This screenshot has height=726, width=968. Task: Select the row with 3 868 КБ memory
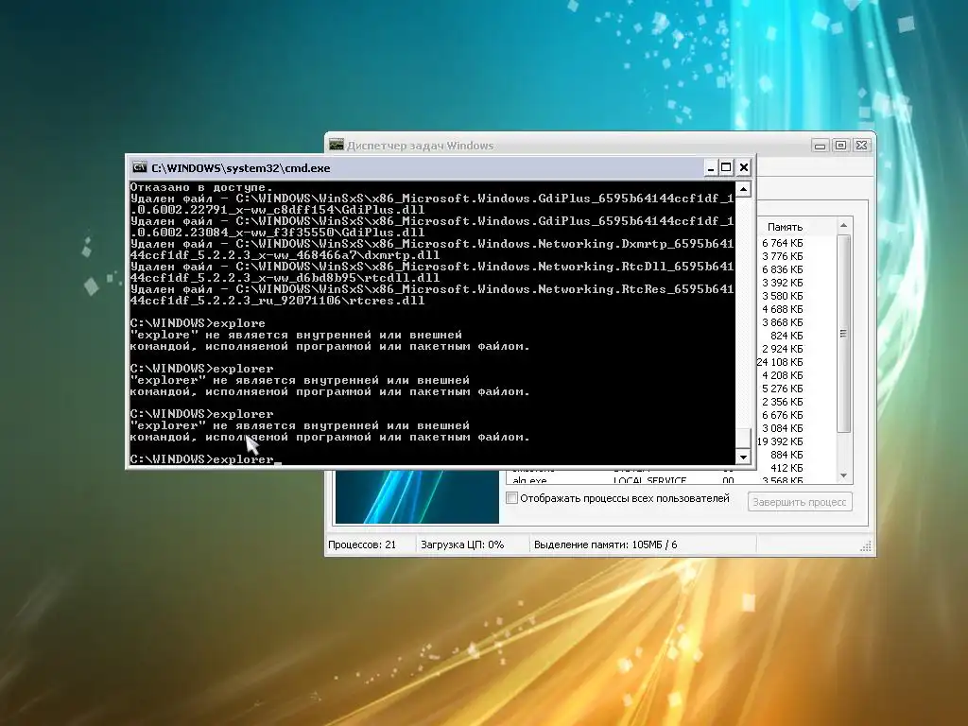(782, 323)
